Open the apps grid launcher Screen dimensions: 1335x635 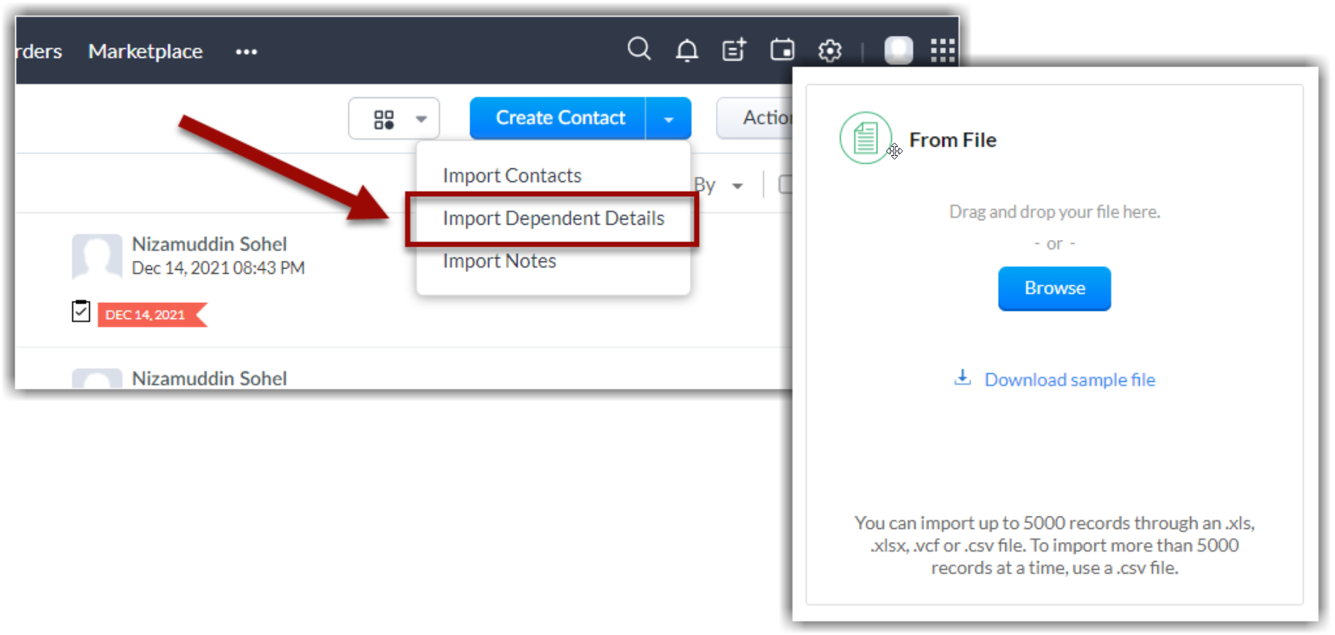click(942, 50)
